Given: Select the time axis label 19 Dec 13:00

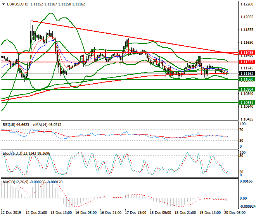Looking at the screenshot, I should 210,213.
